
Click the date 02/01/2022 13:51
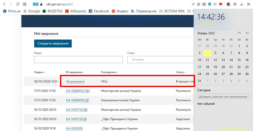(x=46, y=81)
